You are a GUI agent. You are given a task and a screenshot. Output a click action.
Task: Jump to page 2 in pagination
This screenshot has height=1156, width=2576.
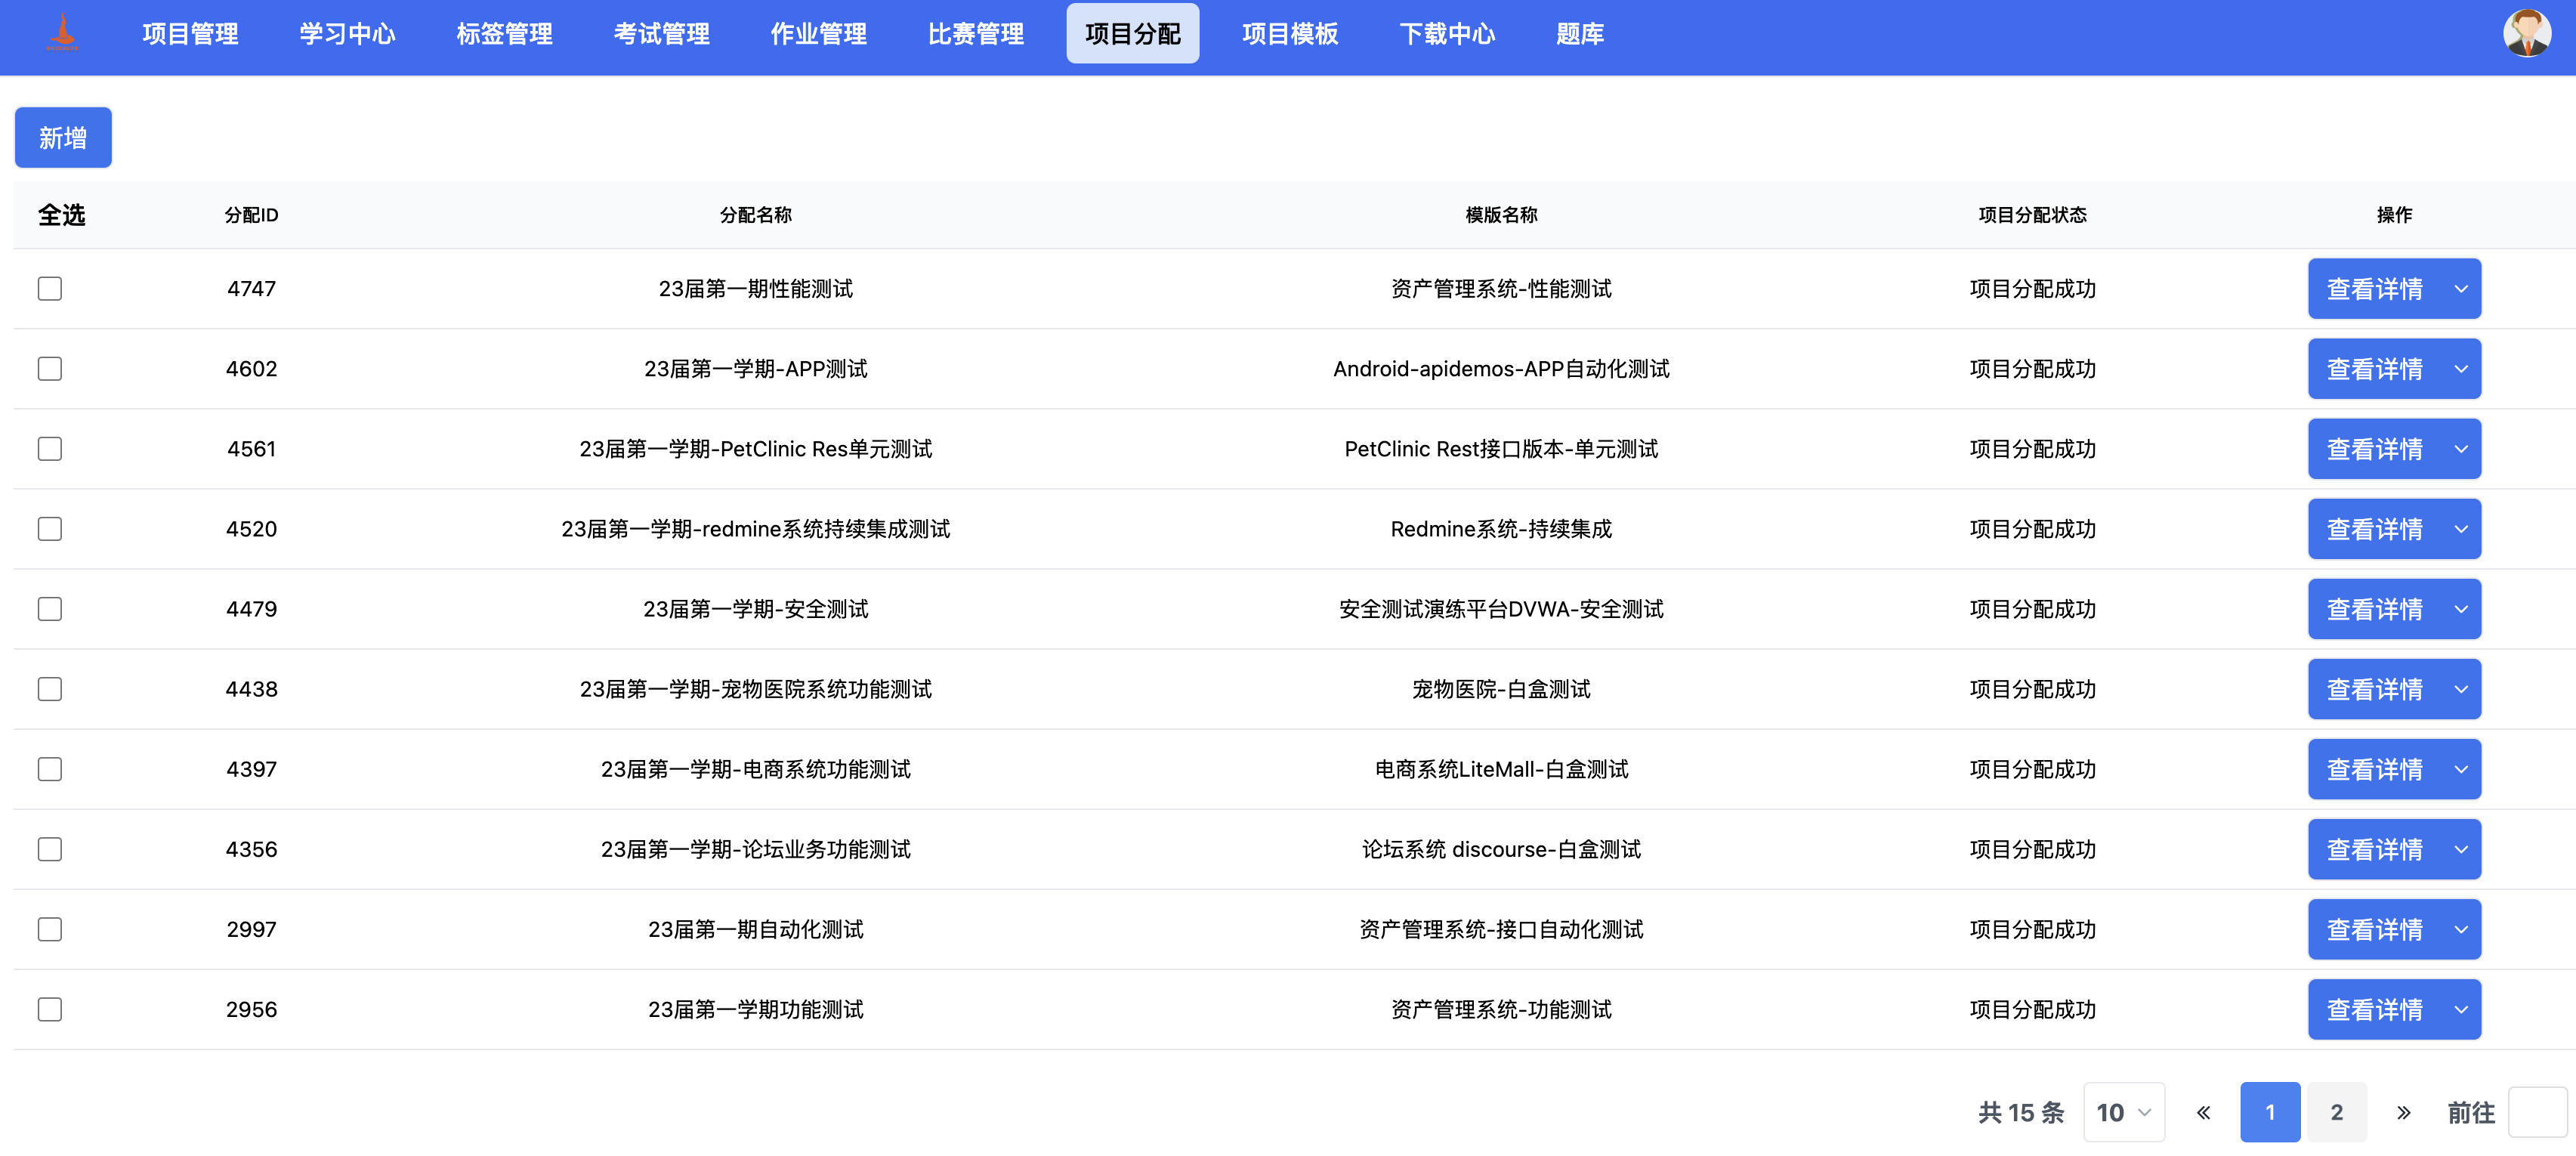2336,1112
